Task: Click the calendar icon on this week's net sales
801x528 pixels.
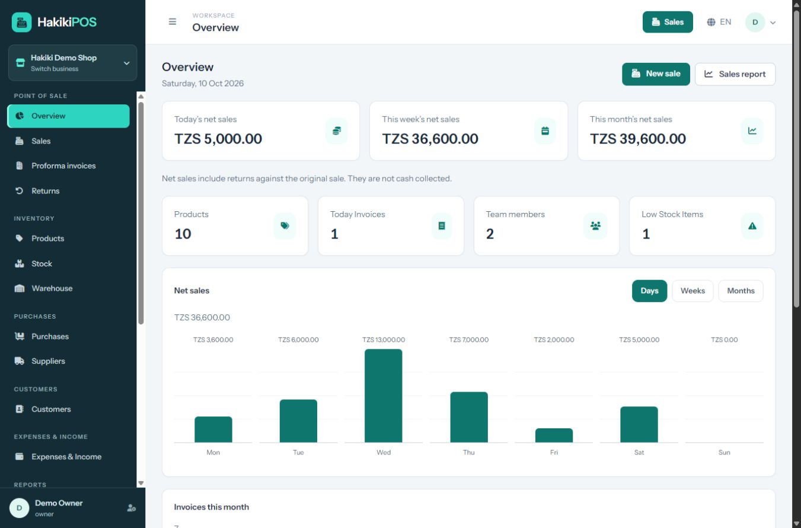Action: tap(545, 131)
